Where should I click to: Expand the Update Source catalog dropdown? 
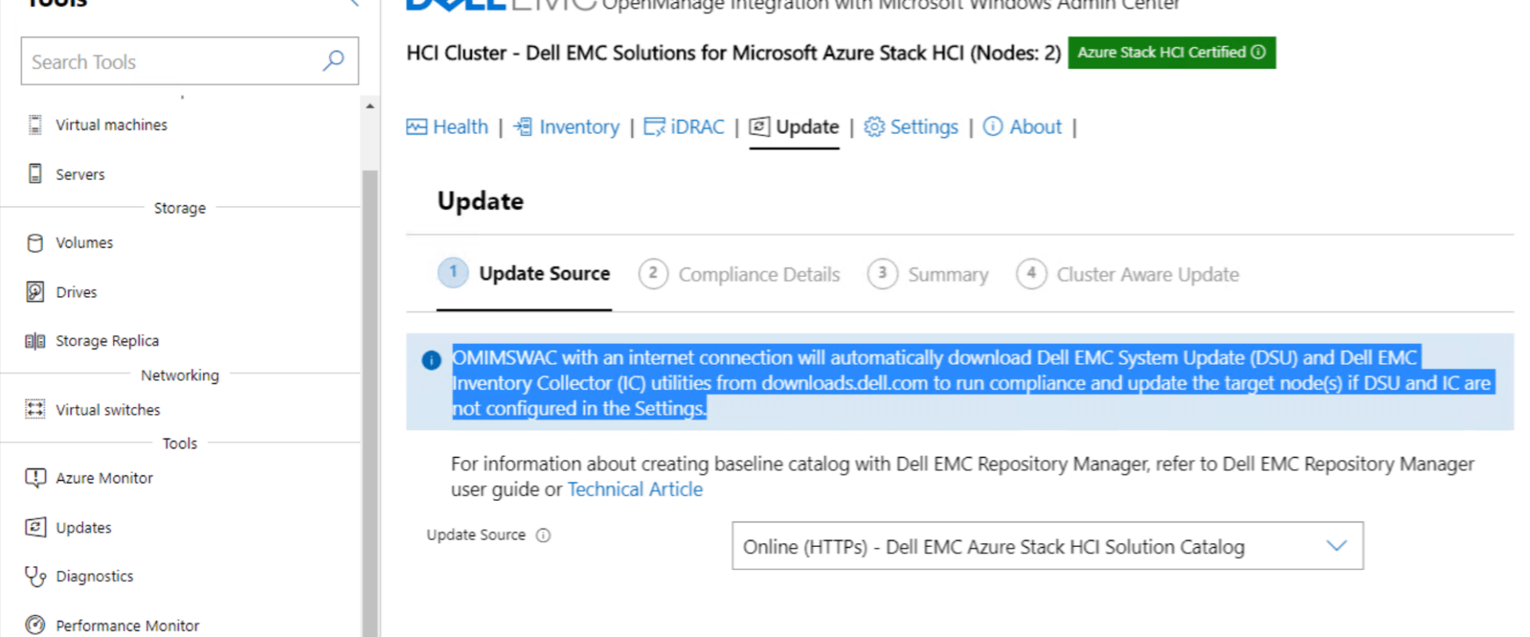tap(1047, 546)
